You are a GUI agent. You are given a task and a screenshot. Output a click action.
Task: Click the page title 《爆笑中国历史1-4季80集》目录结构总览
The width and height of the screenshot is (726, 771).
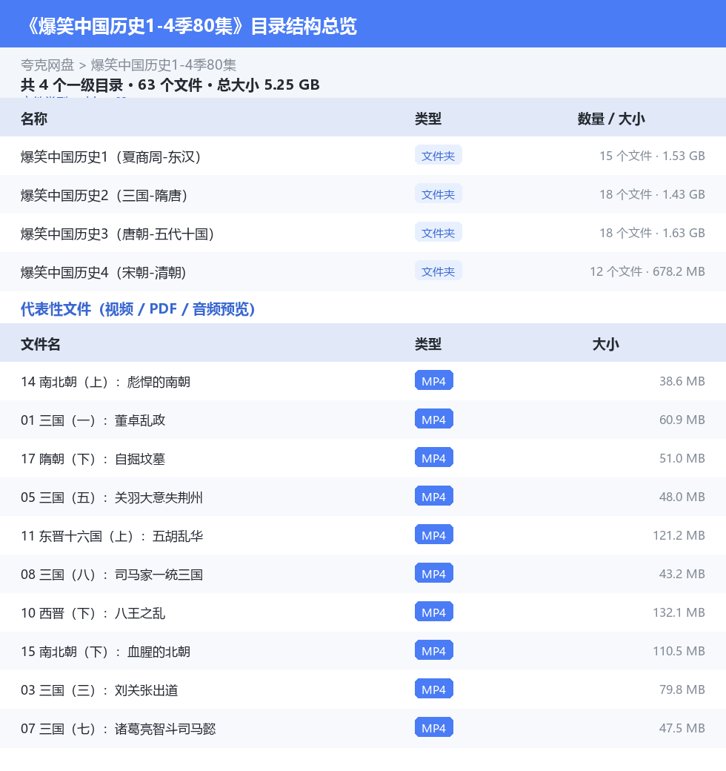190,25
